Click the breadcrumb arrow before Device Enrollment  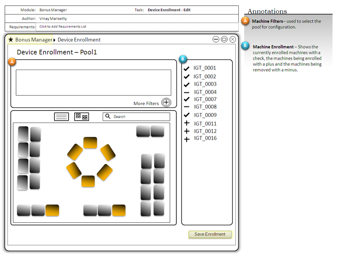pyautogui.click(x=54, y=40)
